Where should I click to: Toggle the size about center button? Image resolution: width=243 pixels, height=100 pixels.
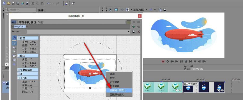click(x=14, y=60)
